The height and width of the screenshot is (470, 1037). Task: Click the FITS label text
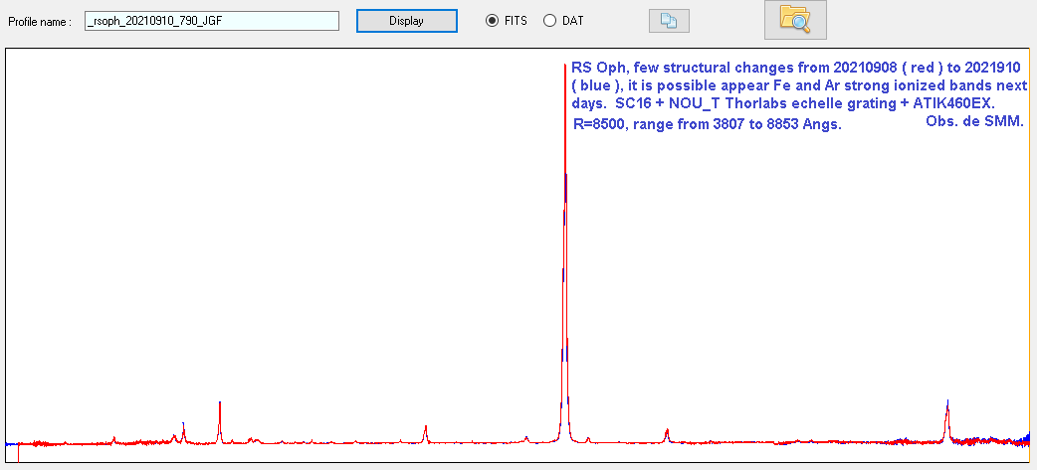[515, 21]
